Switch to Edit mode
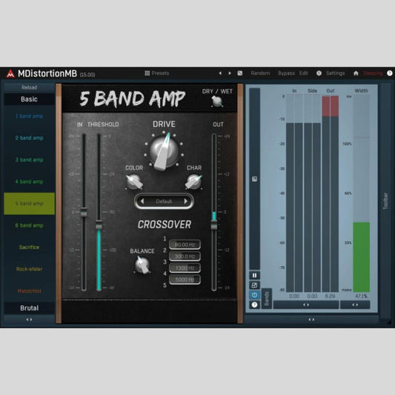Image resolution: width=395 pixels, height=395 pixels. (304, 73)
